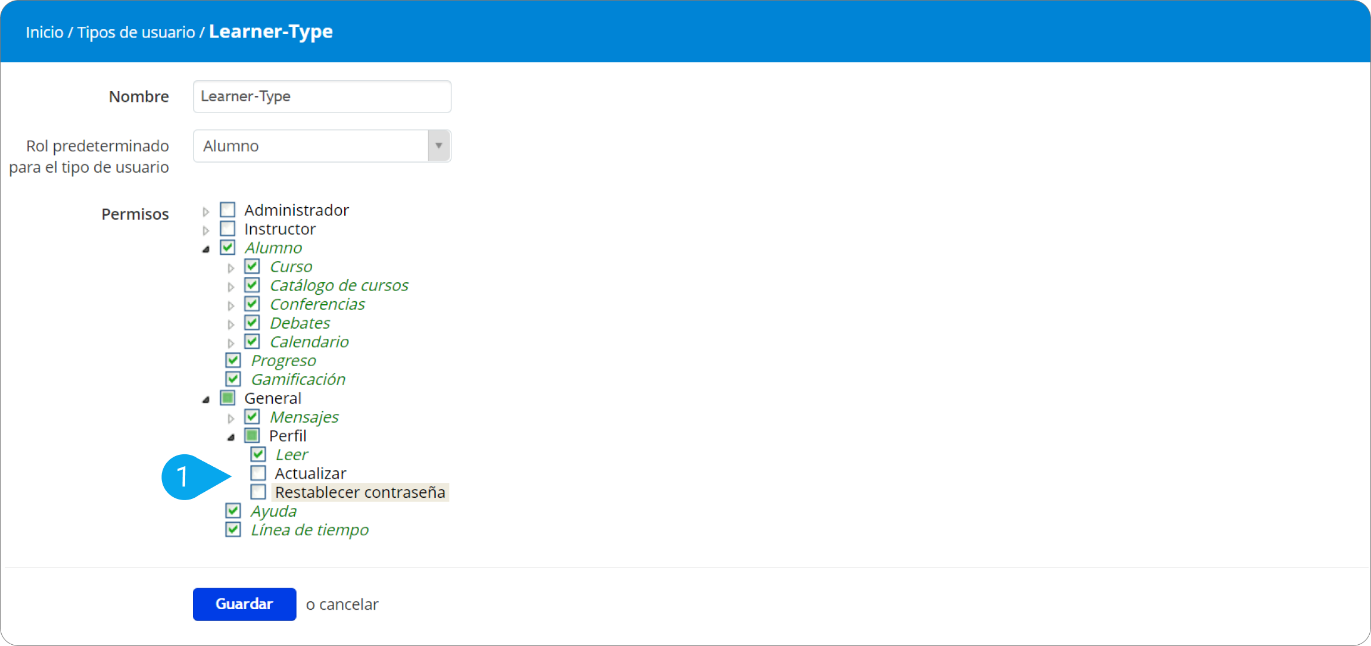The height and width of the screenshot is (646, 1371).
Task: Tick the Instructor permissions checkbox
Action: (228, 229)
